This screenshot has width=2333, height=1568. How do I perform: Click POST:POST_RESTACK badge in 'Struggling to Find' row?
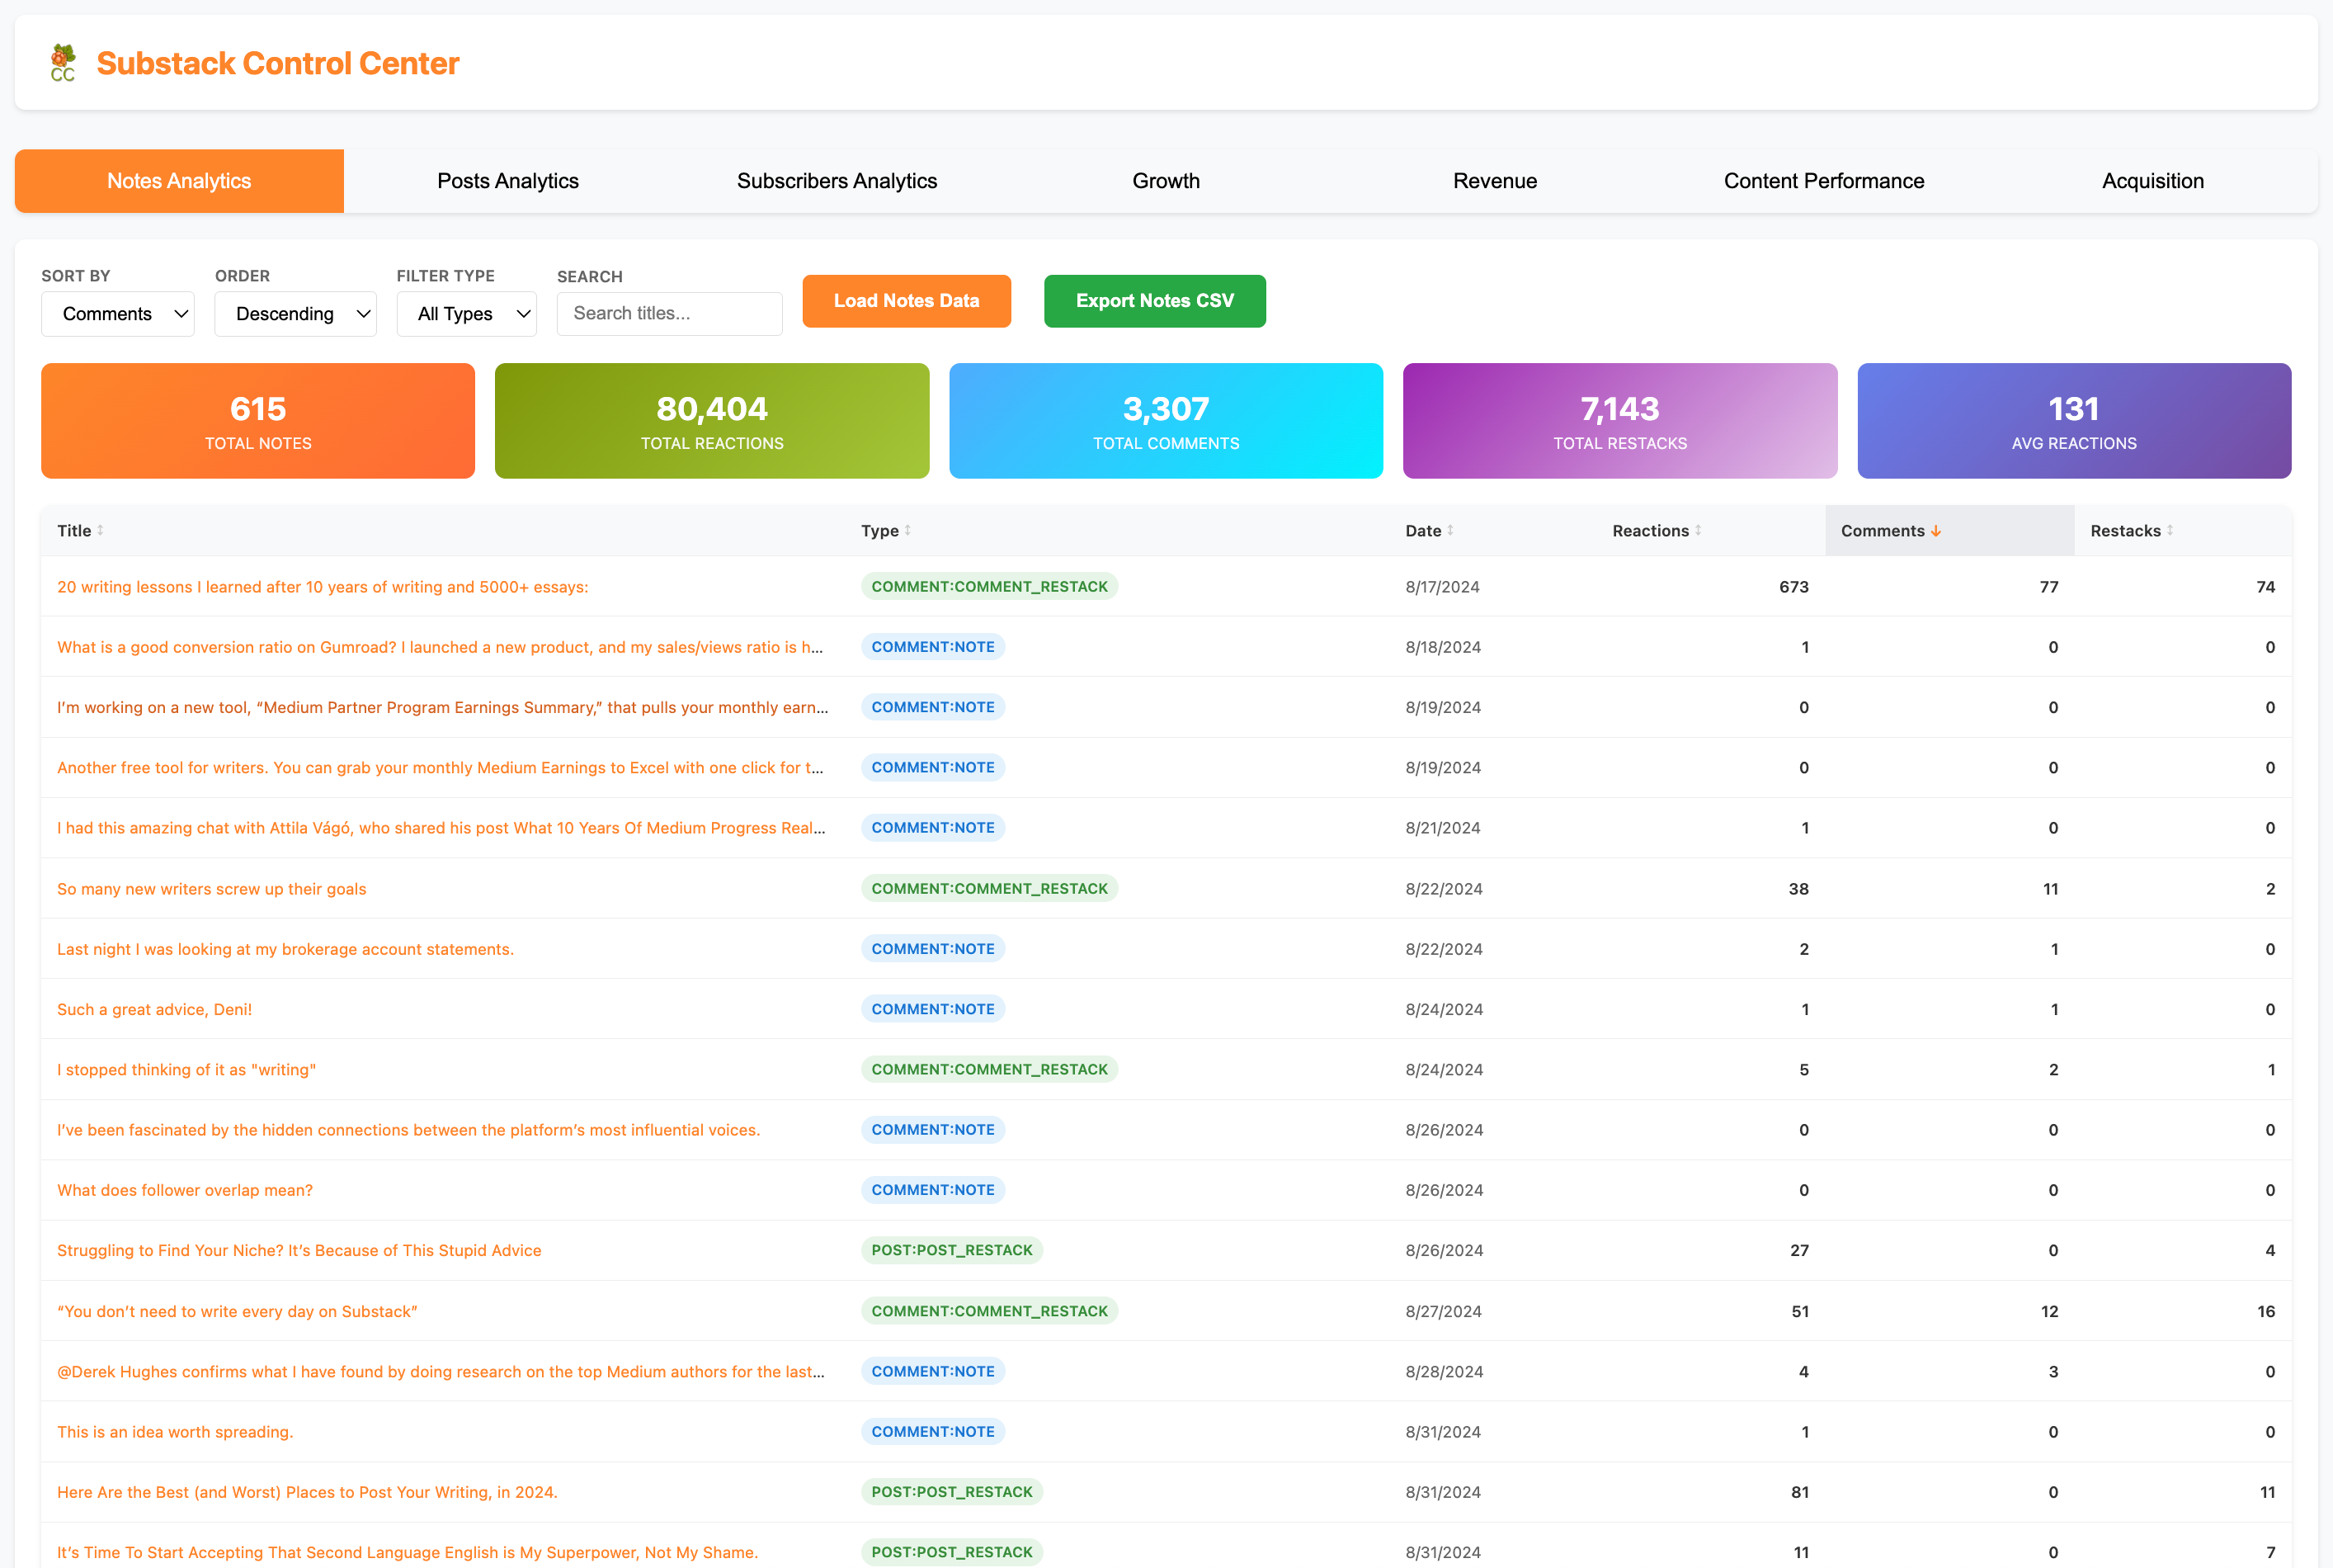click(951, 1250)
